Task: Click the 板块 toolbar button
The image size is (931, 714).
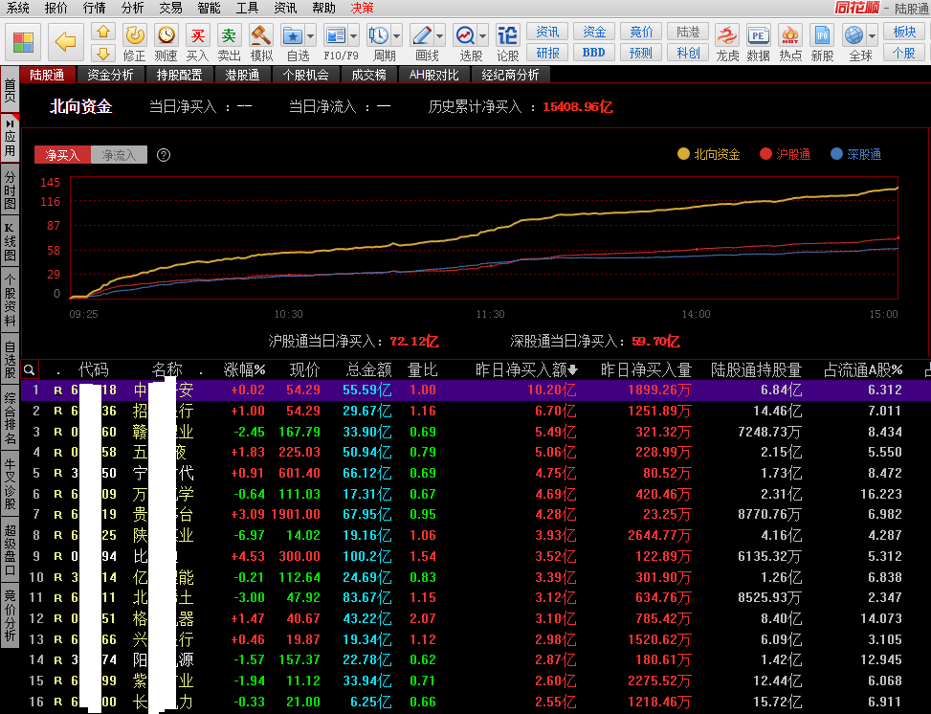Action: (904, 32)
